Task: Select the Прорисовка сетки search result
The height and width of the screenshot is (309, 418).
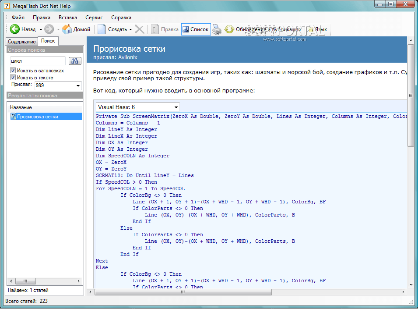Action: tap(46, 116)
